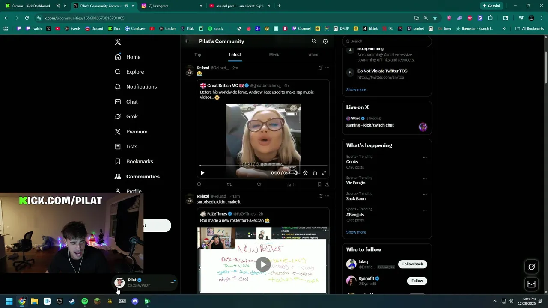
Task: Open floating messages envelope button
Action: (531, 284)
